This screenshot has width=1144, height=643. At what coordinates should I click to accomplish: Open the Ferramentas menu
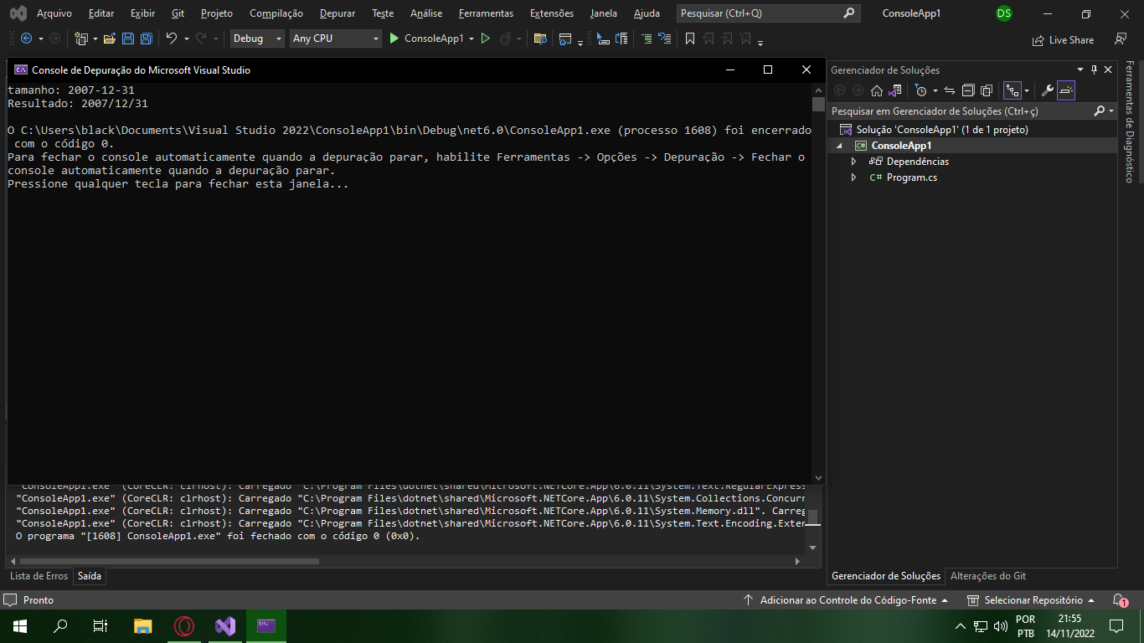[486, 13]
